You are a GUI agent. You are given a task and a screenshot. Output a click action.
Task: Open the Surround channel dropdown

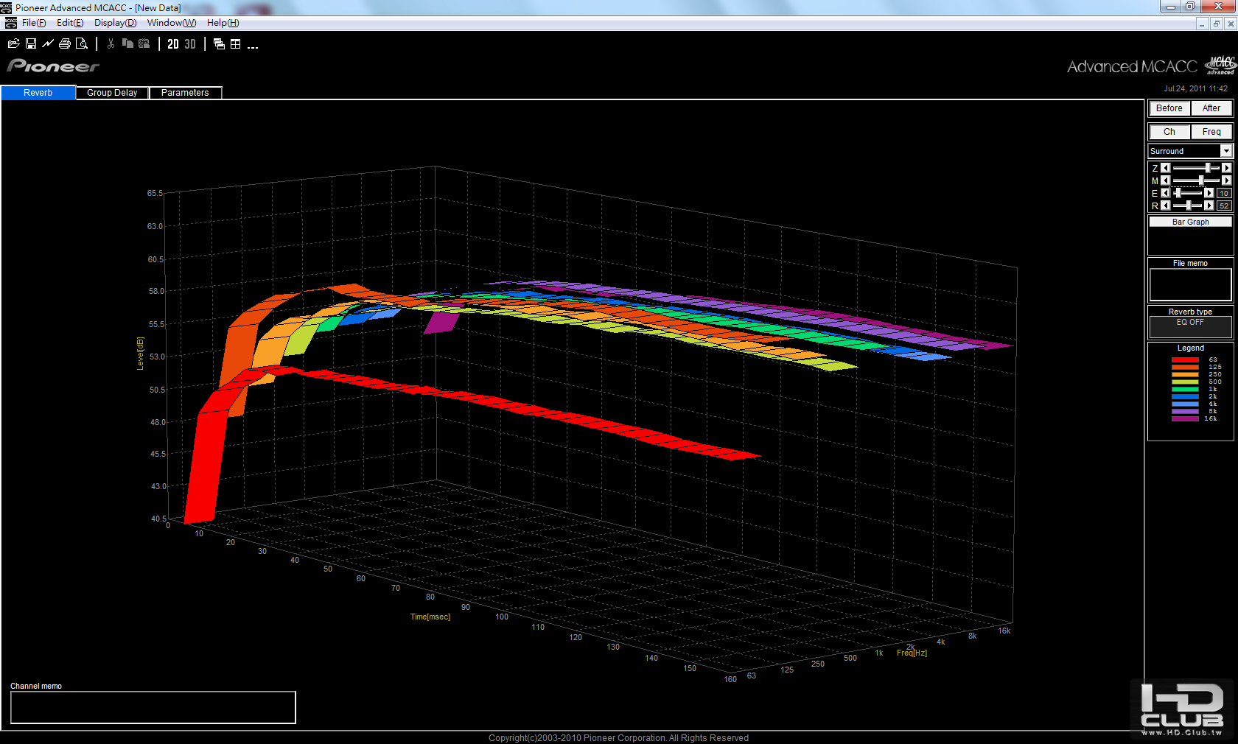[1225, 151]
